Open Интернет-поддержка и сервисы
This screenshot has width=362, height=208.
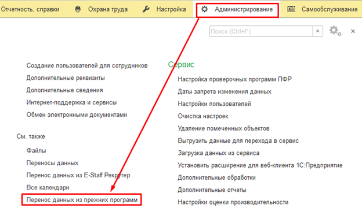[71, 102]
